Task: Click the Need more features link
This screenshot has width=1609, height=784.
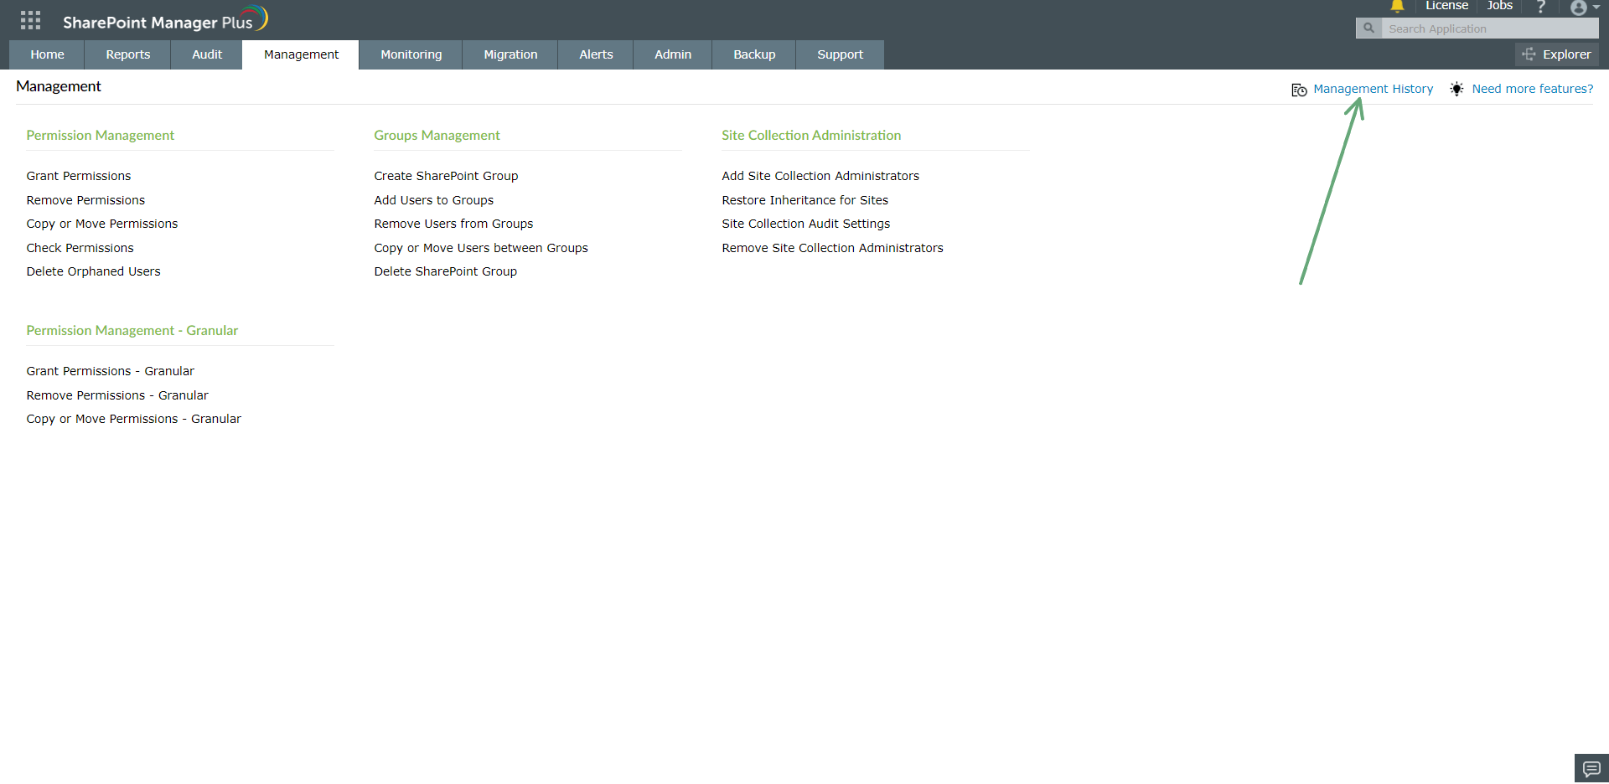Action: coord(1533,89)
